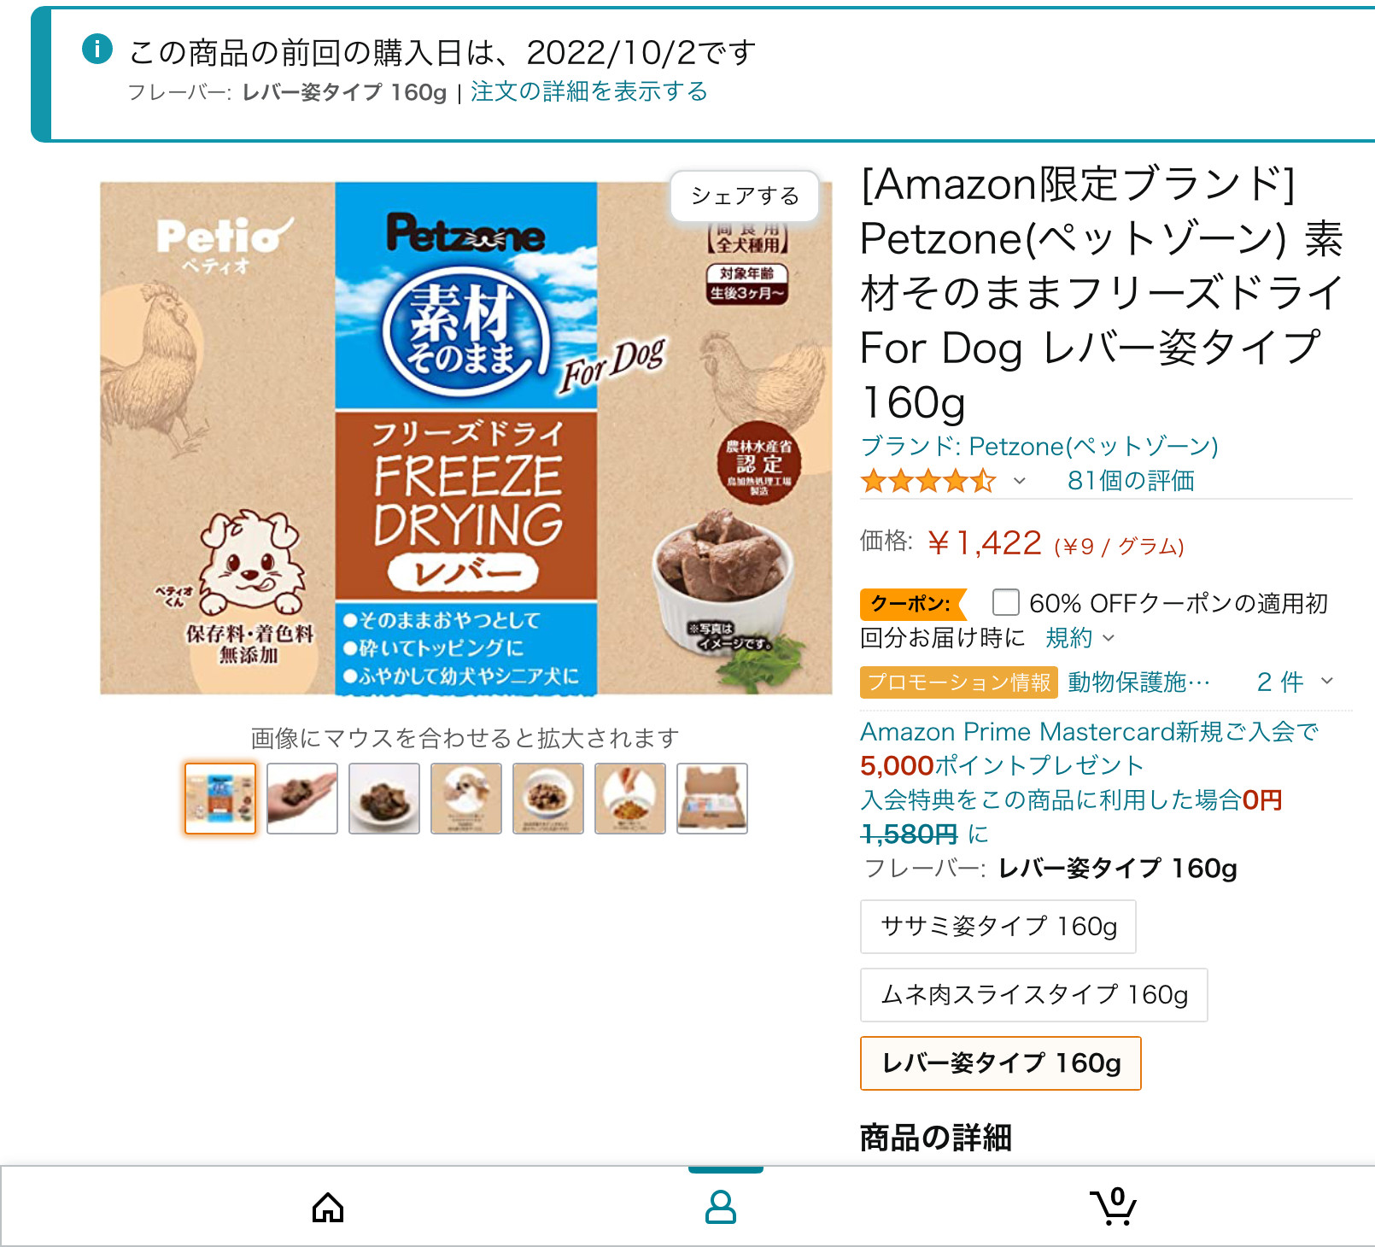Screen dimensions: 1375x1247
Task: Expand the star rating dropdown chevron
Action: click(1020, 481)
